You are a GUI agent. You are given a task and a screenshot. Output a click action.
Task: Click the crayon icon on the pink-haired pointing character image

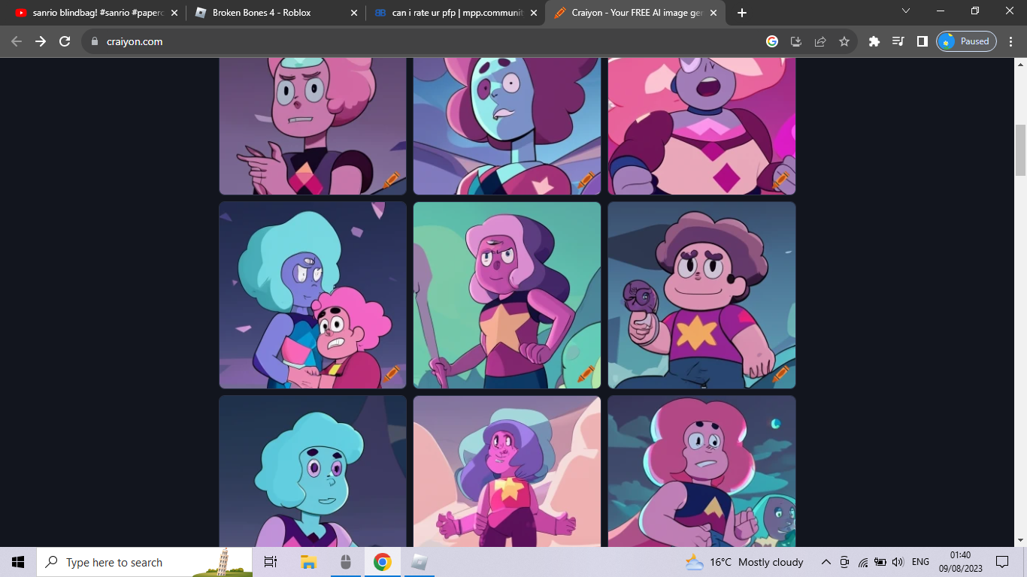(x=392, y=180)
